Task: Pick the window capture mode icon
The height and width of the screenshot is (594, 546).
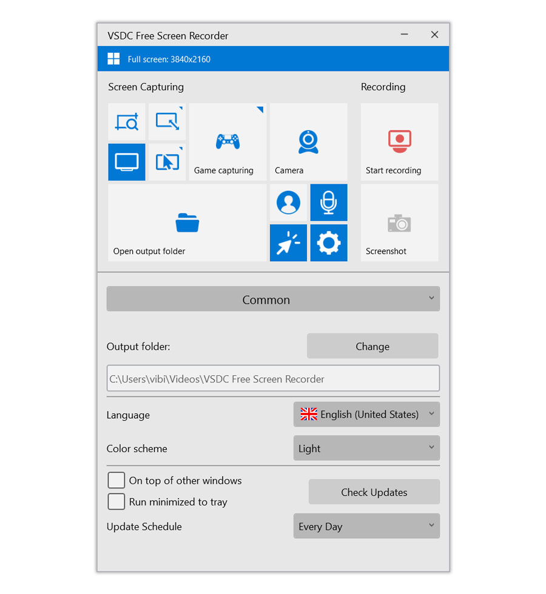Action: click(x=167, y=162)
